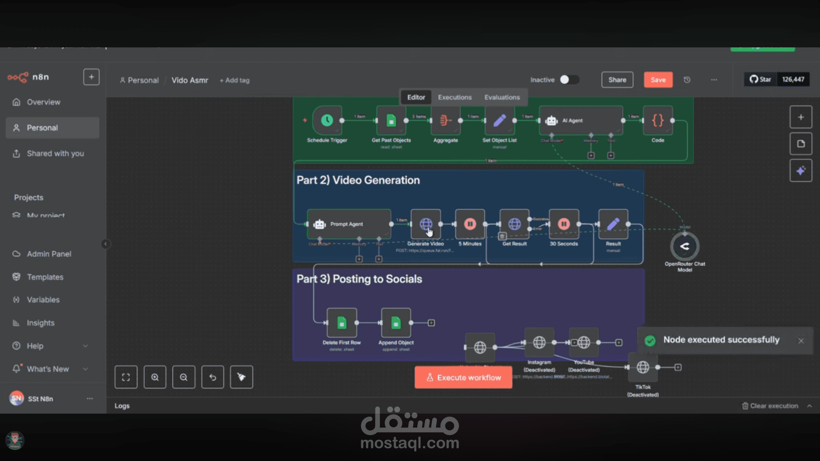Open Templates in the sidebar
This screenshot has width=820, height=461.
45,277
